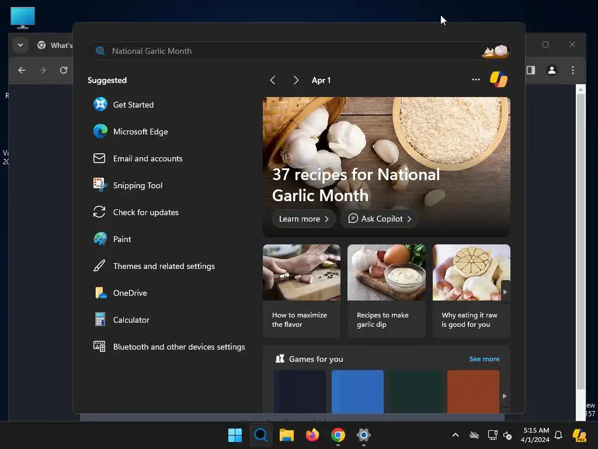Toggle Chrome side panel

pos(531,70)
